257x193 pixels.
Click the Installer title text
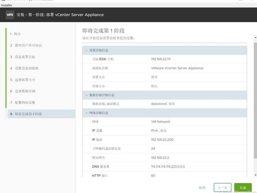6,5
